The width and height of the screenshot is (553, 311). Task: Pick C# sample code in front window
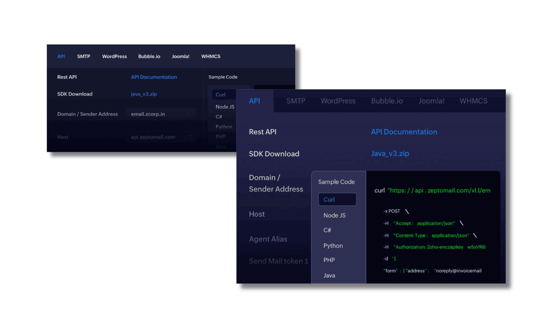click(x=327, y=230)
